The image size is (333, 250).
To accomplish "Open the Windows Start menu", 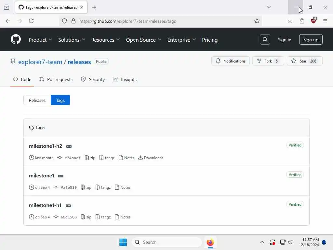I will pos(123,242).
